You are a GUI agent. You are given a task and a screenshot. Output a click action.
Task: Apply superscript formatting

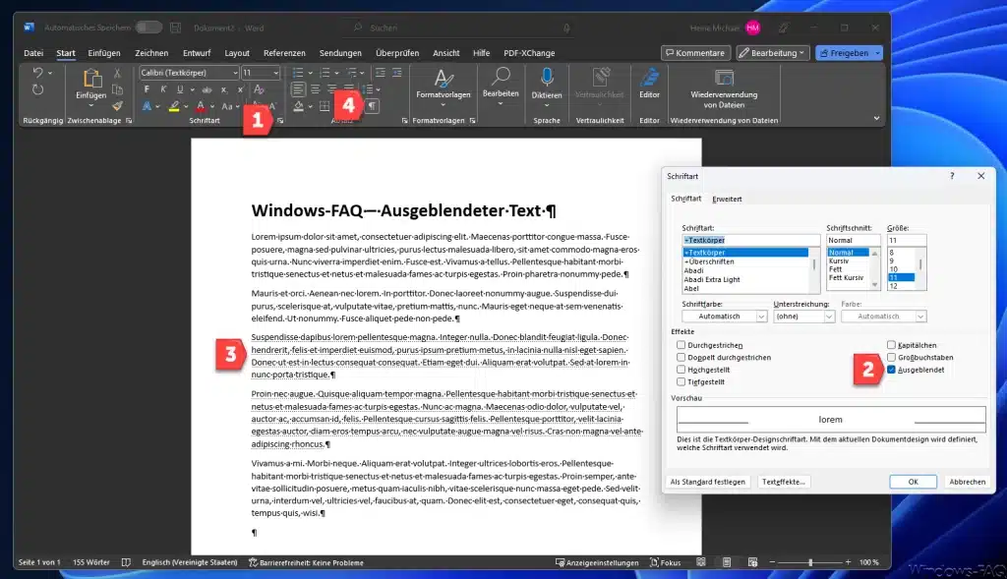(x=240, y=89)
